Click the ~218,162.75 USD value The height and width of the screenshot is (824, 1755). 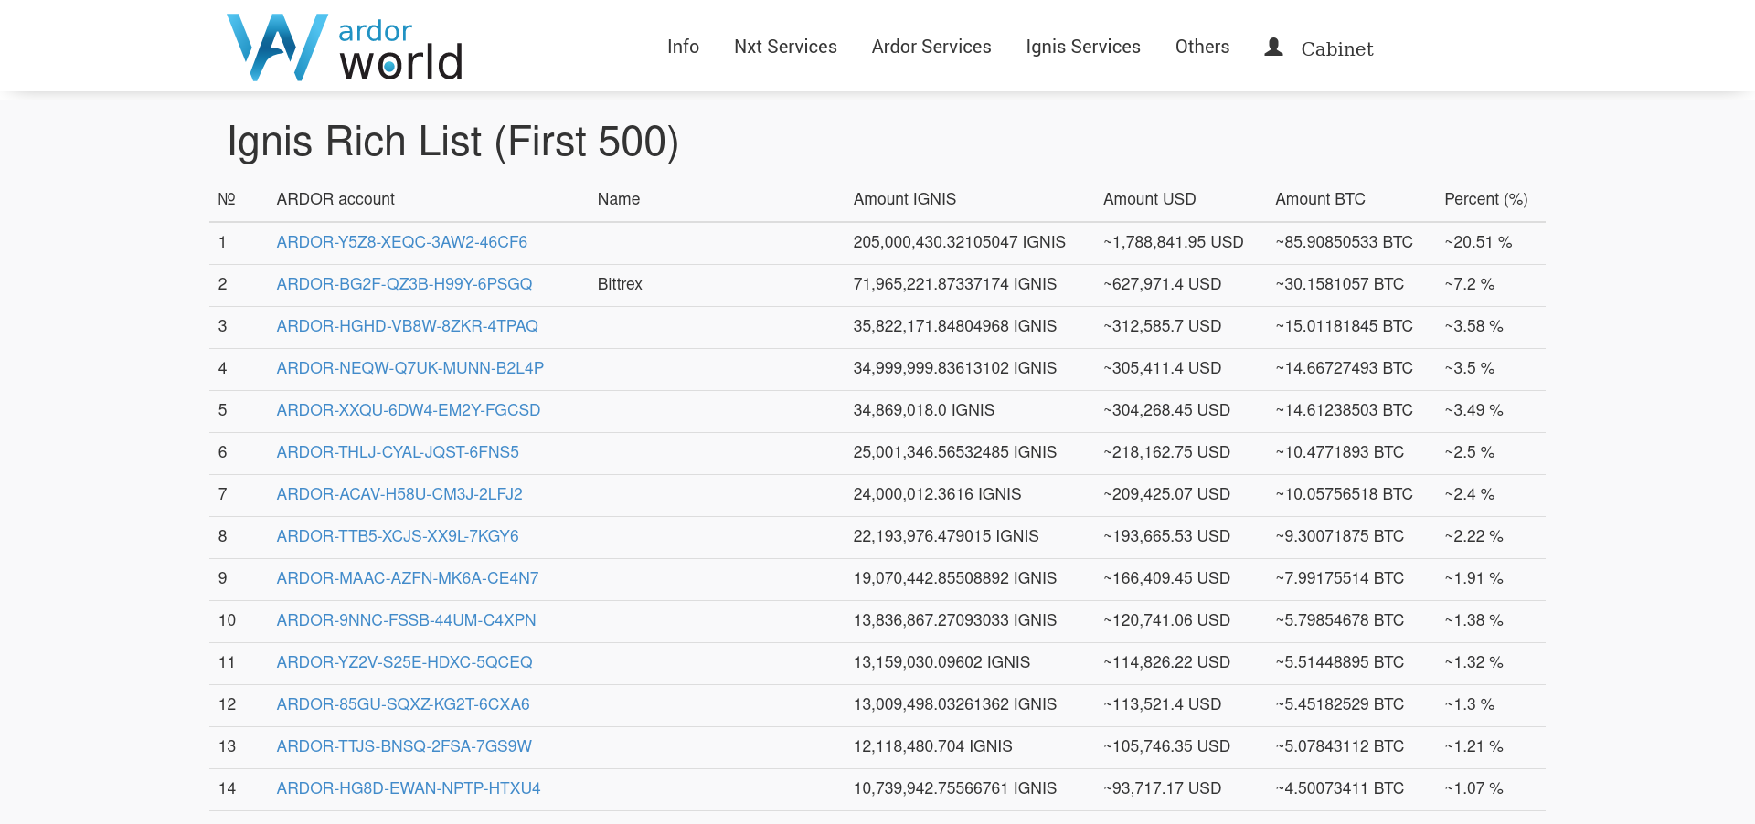pyautogui.click(x=1166, y=452)
